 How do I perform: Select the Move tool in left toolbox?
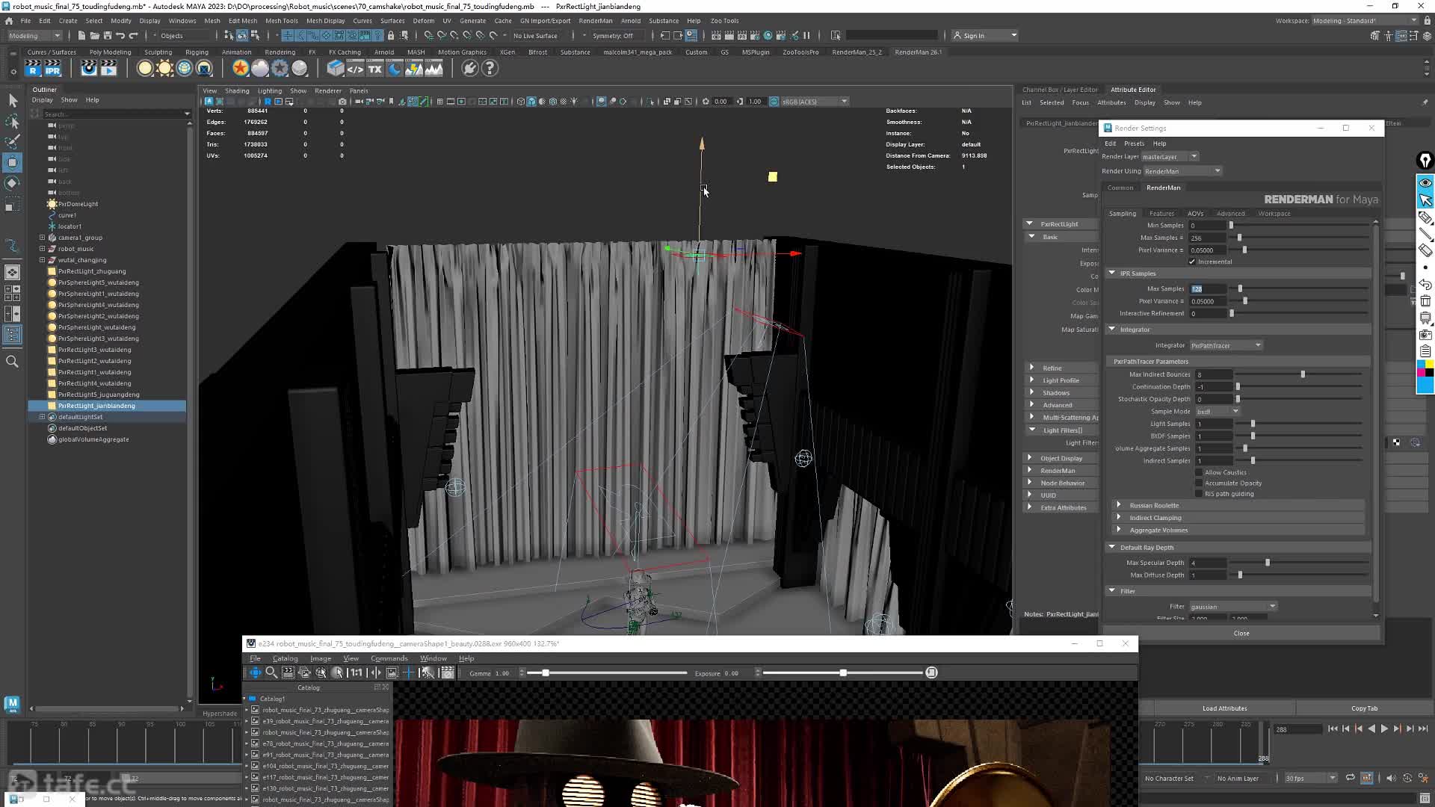tap(13, 162)
